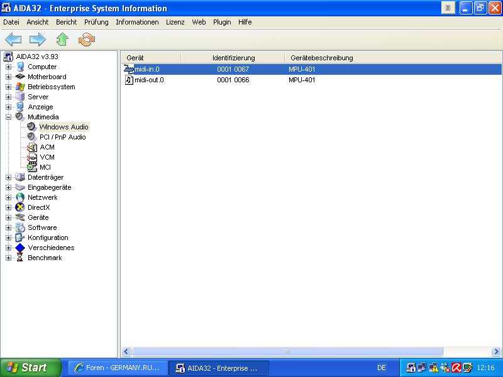Click the red antivirus tray icon
503x377 pixels.
(x=456, y=368)
